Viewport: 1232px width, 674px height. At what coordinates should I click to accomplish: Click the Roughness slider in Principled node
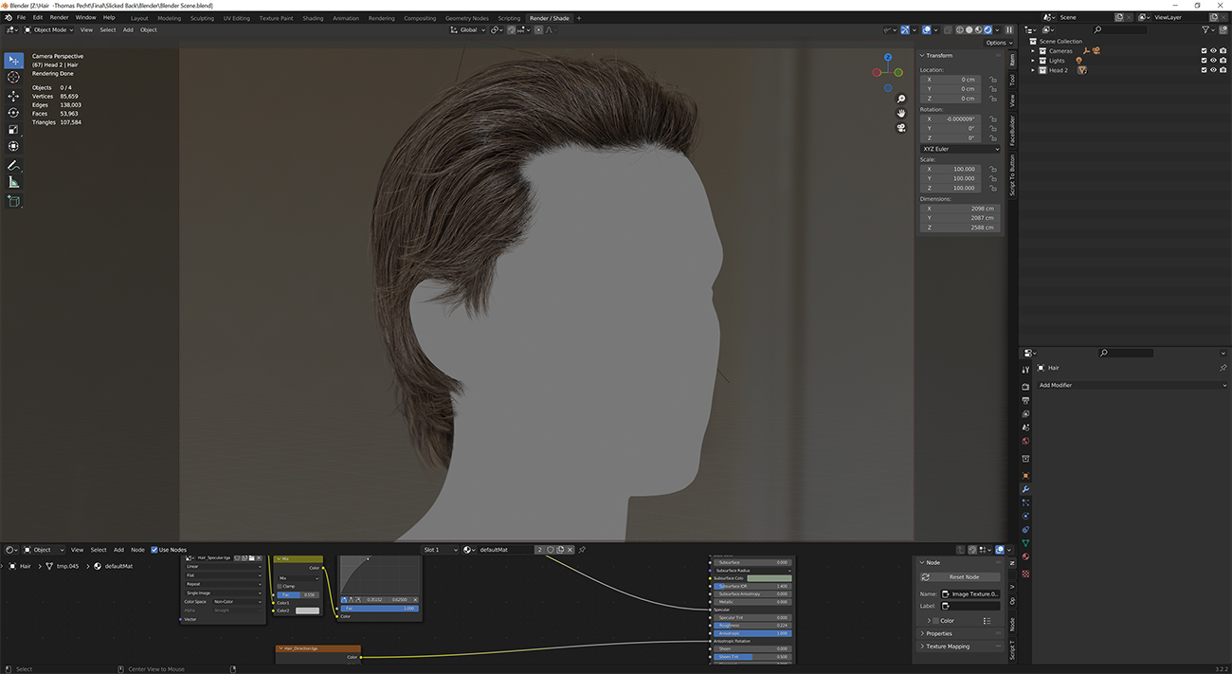[751, 625]
